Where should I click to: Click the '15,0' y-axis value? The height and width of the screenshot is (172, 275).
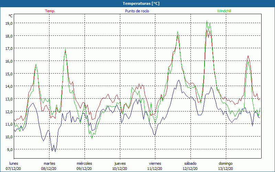click(x=9, y=74)
